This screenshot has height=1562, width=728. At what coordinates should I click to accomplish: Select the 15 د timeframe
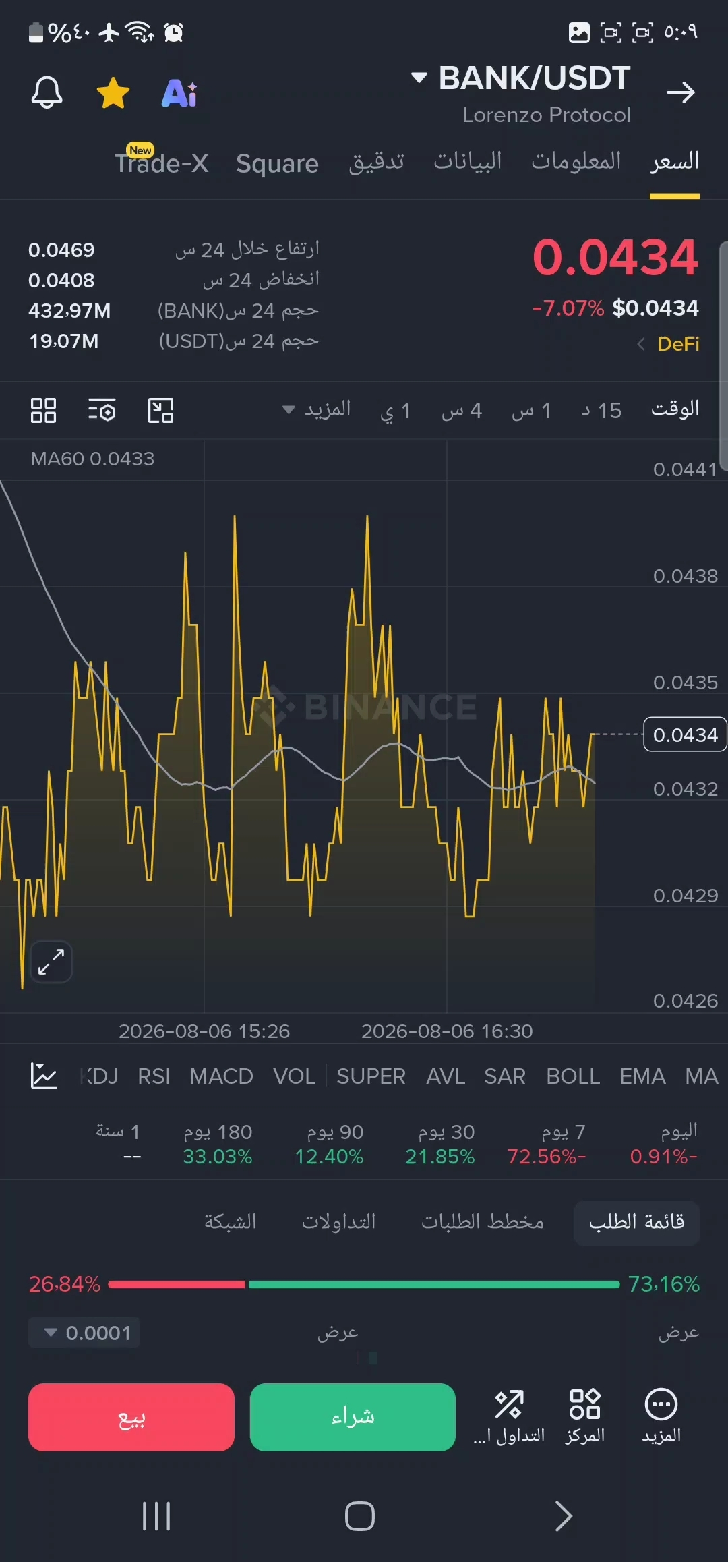pyautogui.click(x=601, y=410)
